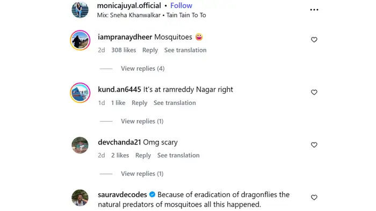Reply to iampranaydheer's comment

point(150,50)
